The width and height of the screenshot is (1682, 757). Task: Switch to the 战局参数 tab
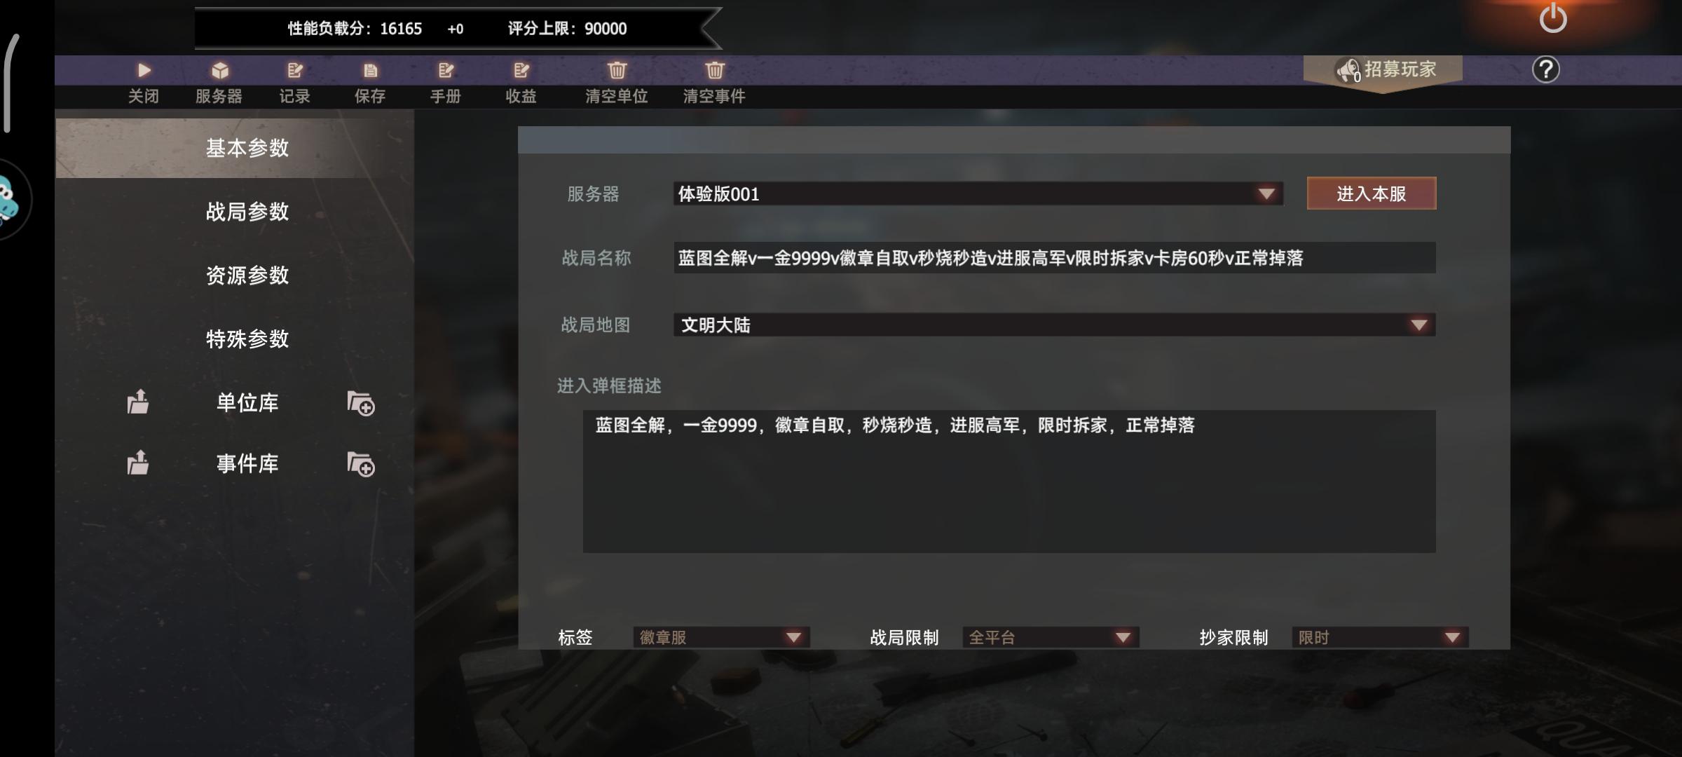(247, 212)
